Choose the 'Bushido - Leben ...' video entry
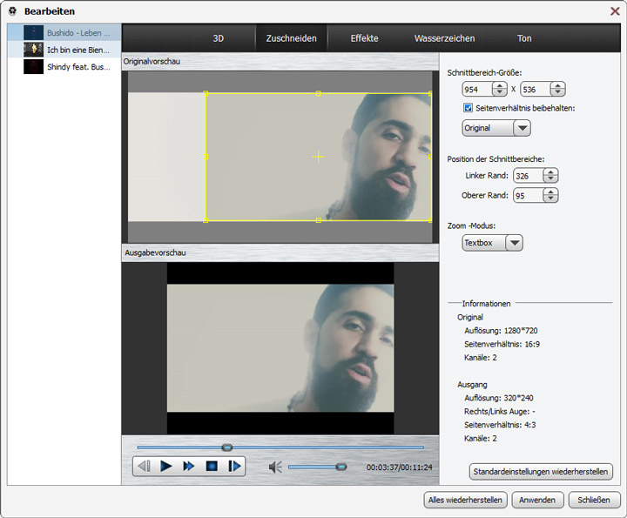This screenshot has width=627, height=518. click(64, 33)
